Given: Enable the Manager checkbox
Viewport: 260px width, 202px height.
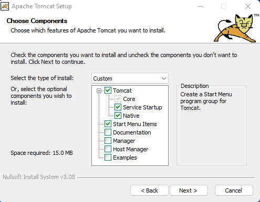Looking at the screenshot, I should [x=108, y=141].
